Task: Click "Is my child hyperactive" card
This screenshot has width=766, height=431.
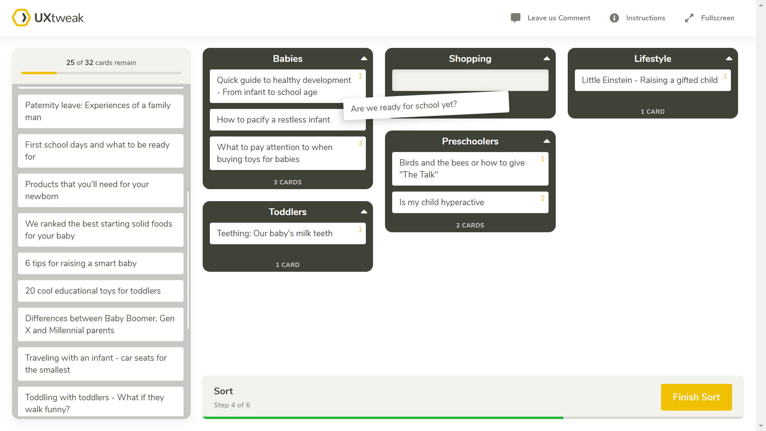Action: pyautogui.click(x=470, y=202)
